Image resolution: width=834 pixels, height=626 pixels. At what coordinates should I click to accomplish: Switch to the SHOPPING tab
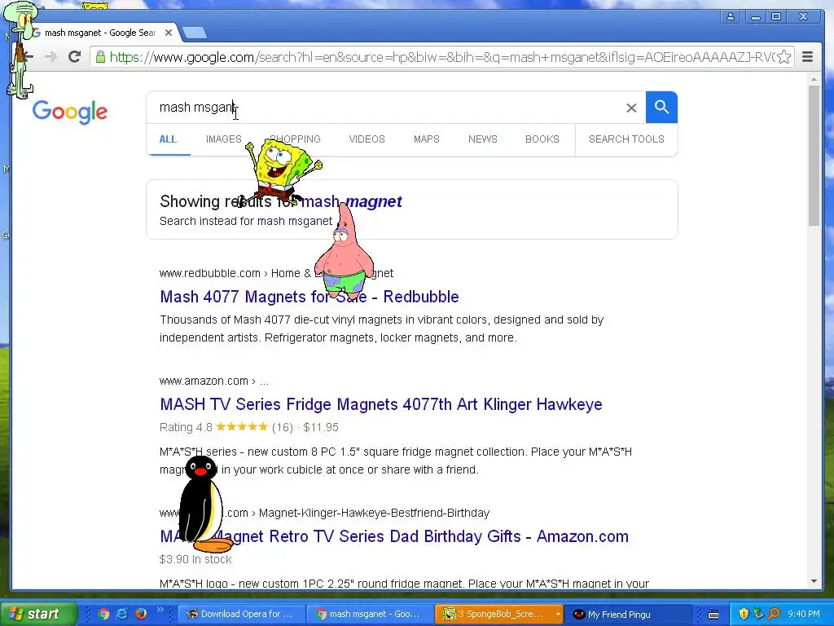(x=295, y=139)
